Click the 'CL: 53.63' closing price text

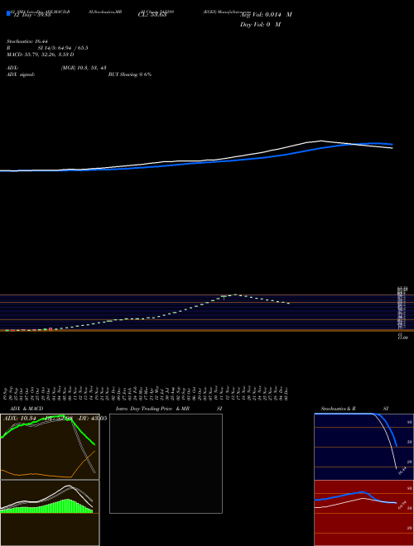[x=152, y=15]
